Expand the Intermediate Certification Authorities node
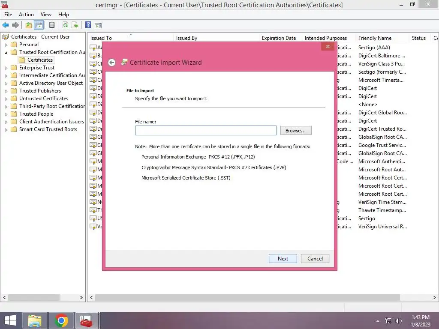Image resolution: width=439 pixels, height=329 pixels. click(x=6, y=75)
